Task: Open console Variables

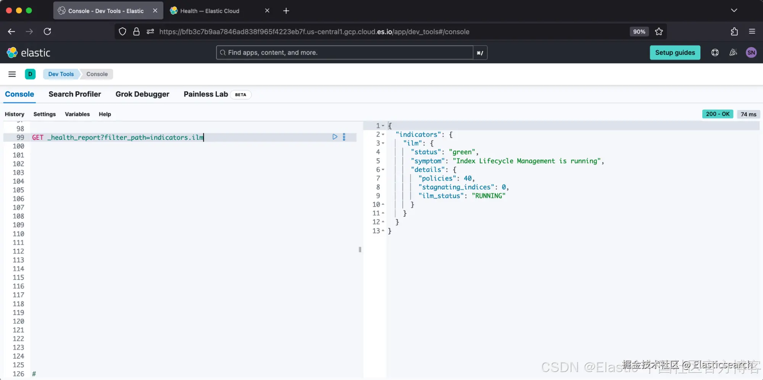Action: (77, 114)
